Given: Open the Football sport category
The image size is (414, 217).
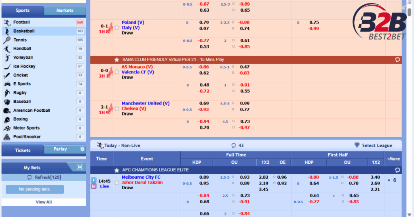Looking at the screenshot, I should pos(21,22).
